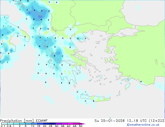The height and width of the screenshot is (127, 165).
Task: Click the 10–15 mm legend color swatch
Action: tap(35, 124)
